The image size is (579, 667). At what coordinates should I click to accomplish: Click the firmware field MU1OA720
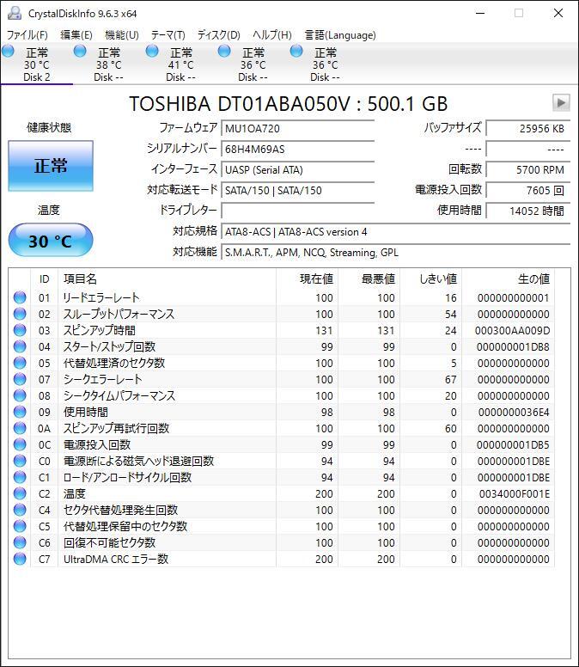click(297, 128)
